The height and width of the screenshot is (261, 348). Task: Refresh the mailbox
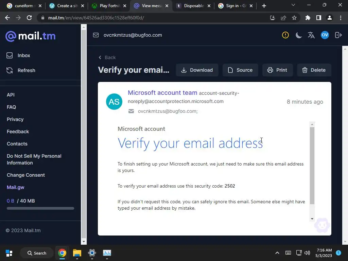click(x=21, y=70)
